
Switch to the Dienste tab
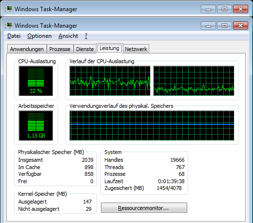tap(85, 49)
